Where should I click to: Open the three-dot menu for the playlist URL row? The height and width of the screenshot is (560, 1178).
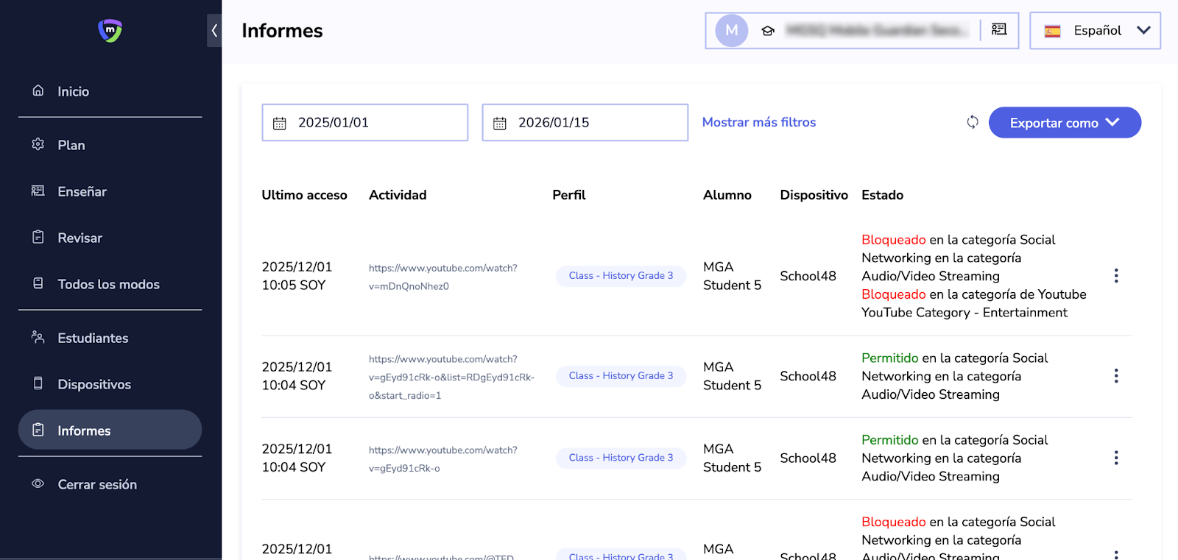[1116, 376]
